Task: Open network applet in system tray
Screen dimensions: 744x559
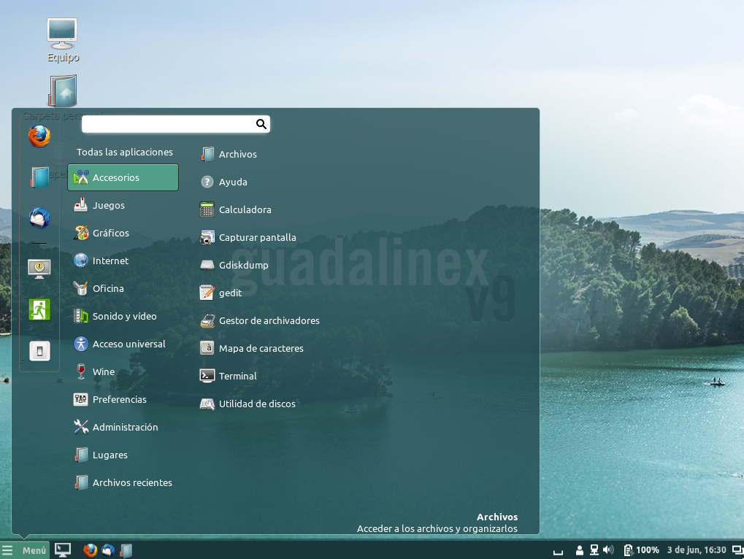Action: click(x=594, y=550)
